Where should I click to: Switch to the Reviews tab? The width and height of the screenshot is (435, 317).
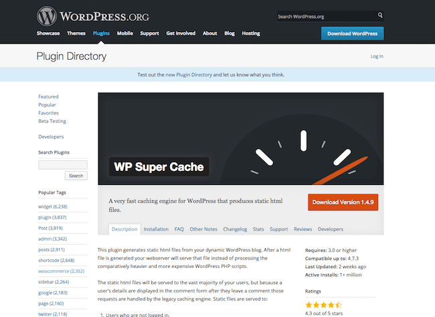(303, 229)
